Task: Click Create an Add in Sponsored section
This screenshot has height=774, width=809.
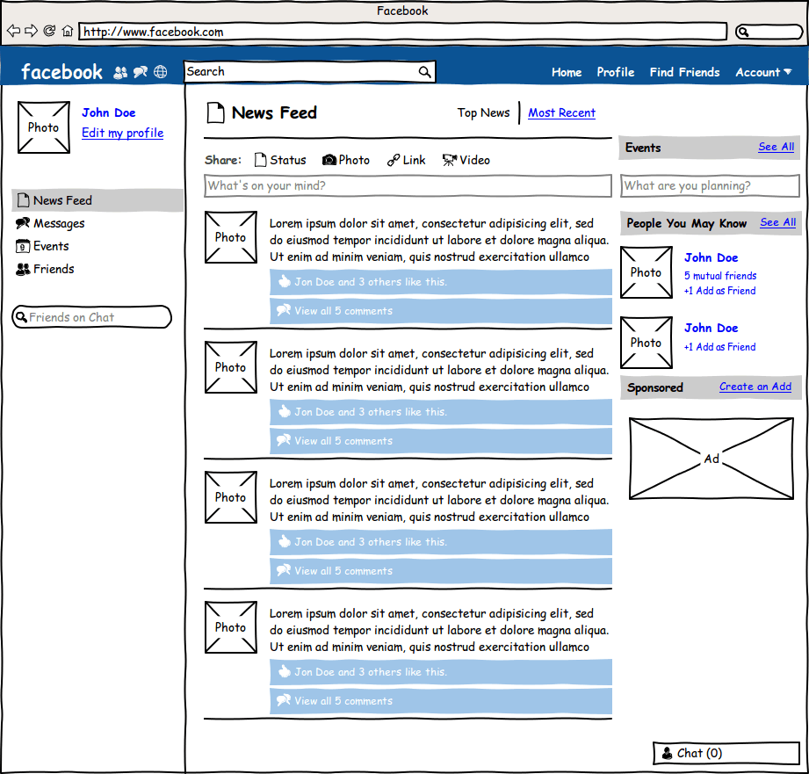Action: point(755,387)
